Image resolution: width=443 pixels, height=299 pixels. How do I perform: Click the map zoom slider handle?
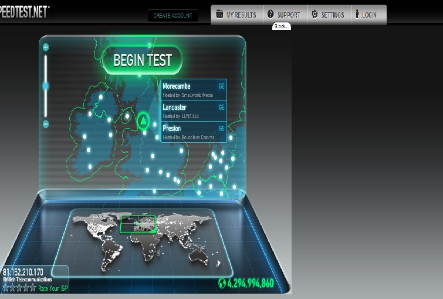[x=46, y=86]
